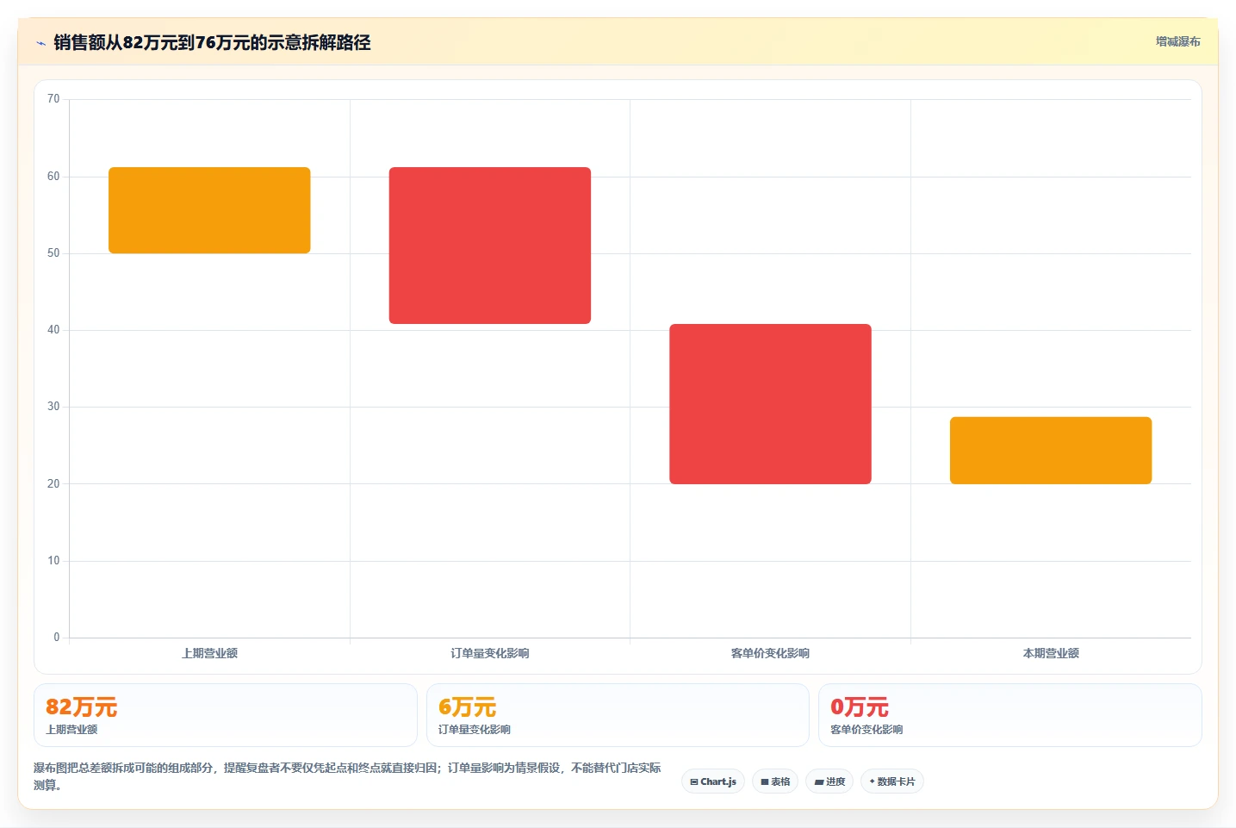Click the 表格 tag chip

[x=775, y=781]
